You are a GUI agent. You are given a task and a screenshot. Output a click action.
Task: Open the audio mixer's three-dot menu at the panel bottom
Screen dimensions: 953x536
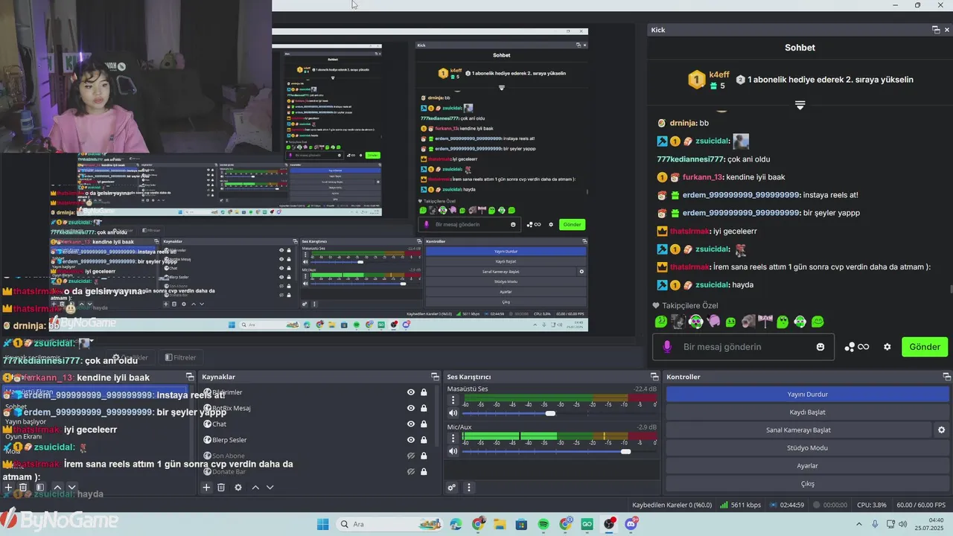tap(469, 488)
